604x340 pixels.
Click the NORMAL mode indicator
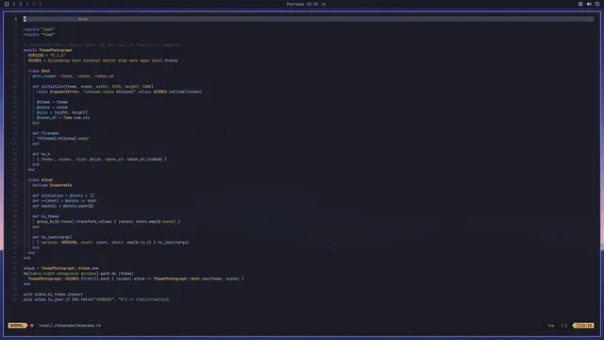17,325
